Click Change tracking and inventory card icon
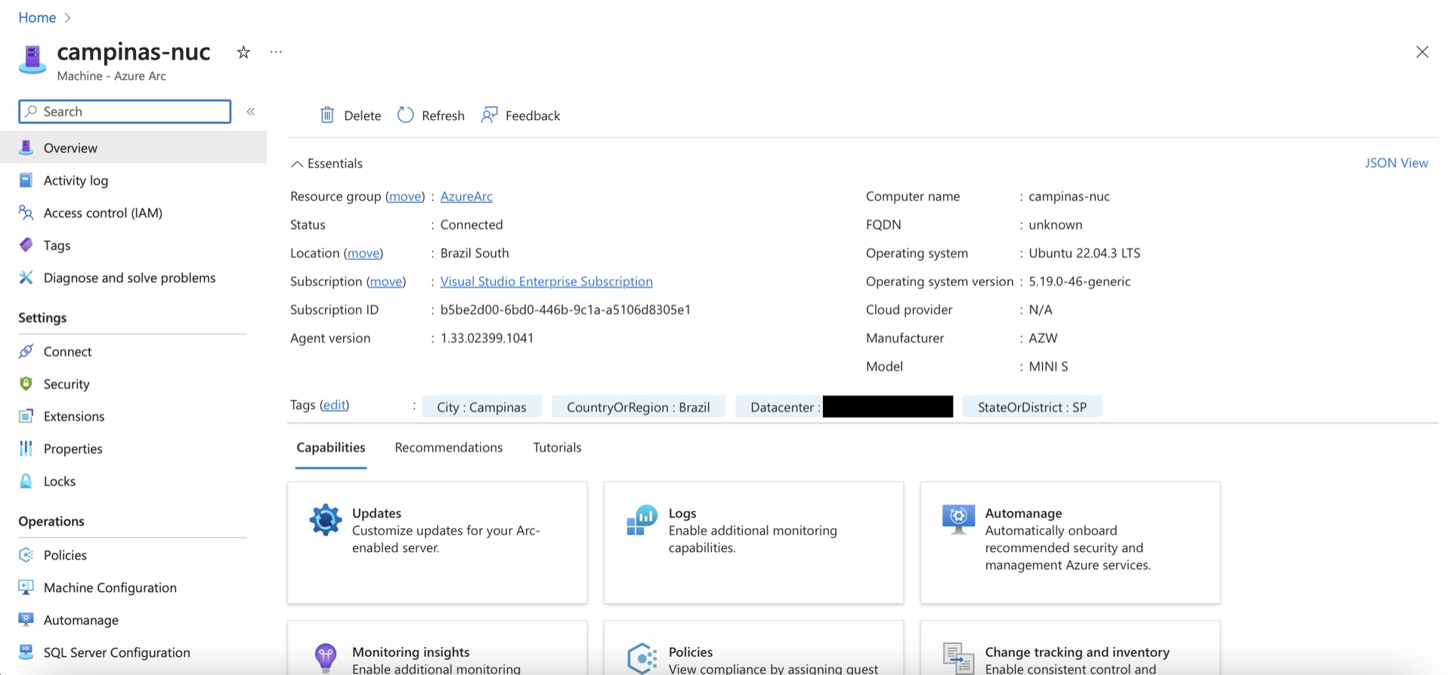The width and height of the screenshot is (1451, 675). coord(958,658)
